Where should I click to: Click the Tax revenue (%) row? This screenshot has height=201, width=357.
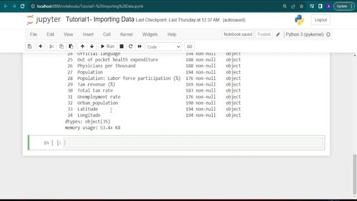pos(154,84)
